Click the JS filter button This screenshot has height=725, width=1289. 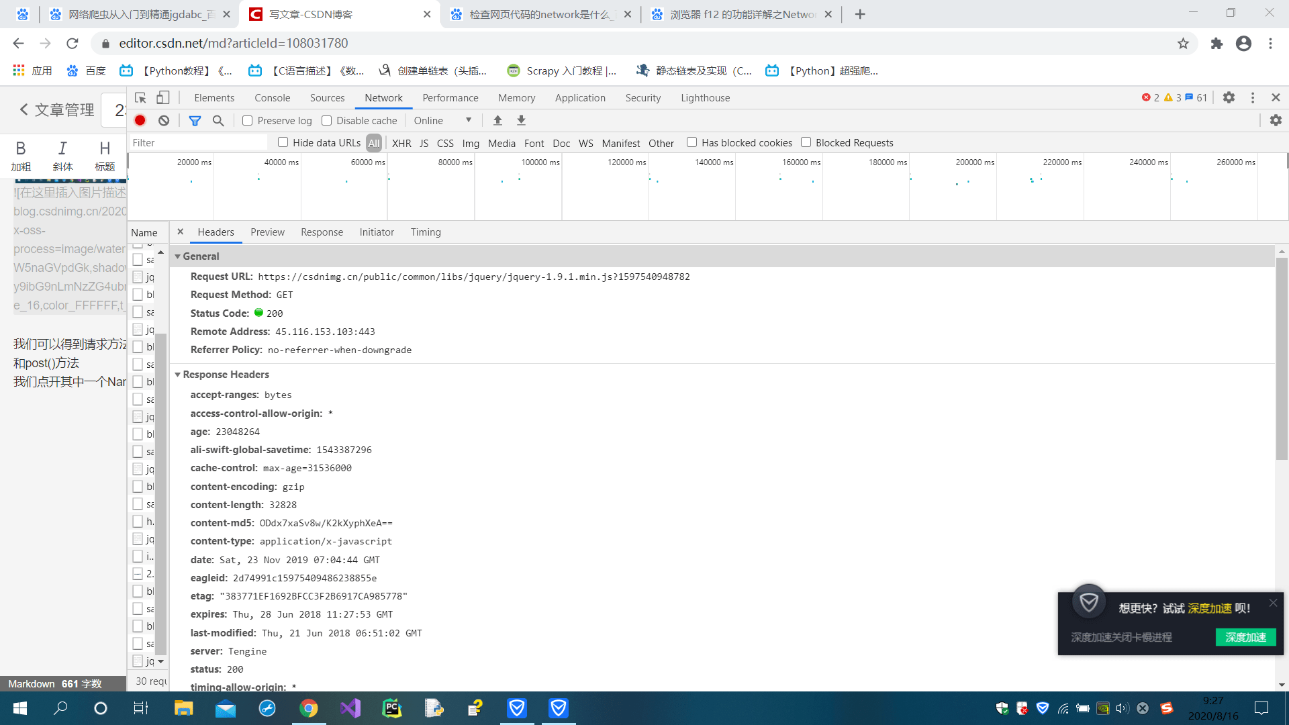coord(424,142)
